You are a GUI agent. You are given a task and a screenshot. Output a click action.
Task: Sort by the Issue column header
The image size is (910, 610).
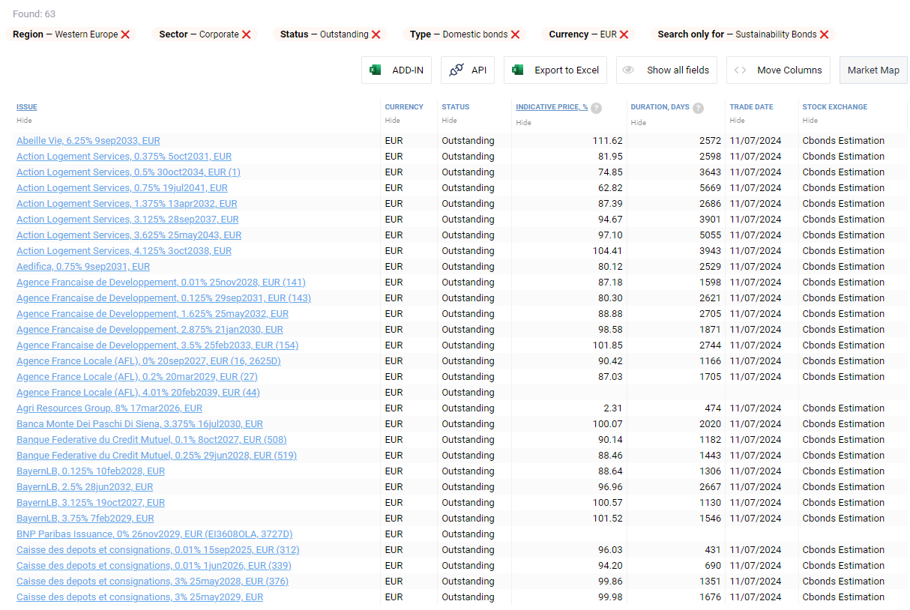click(x=27, y=107)
